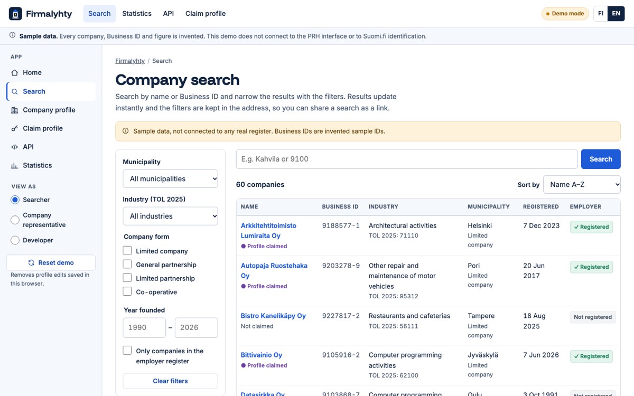Click the key icon for Claim profile
The image size is (634, 396).
15,128
